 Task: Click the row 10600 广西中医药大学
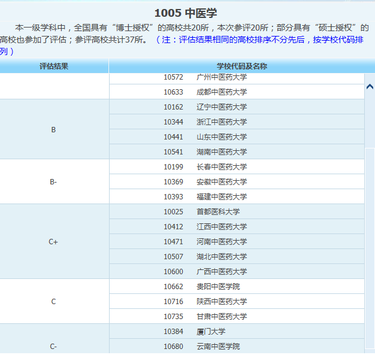tap(237, 272)
